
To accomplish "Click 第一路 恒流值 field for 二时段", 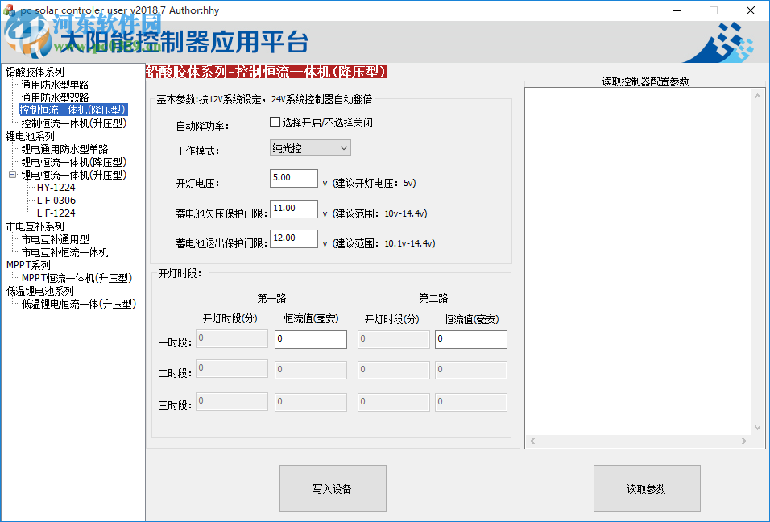I will [x=310, y=370].
